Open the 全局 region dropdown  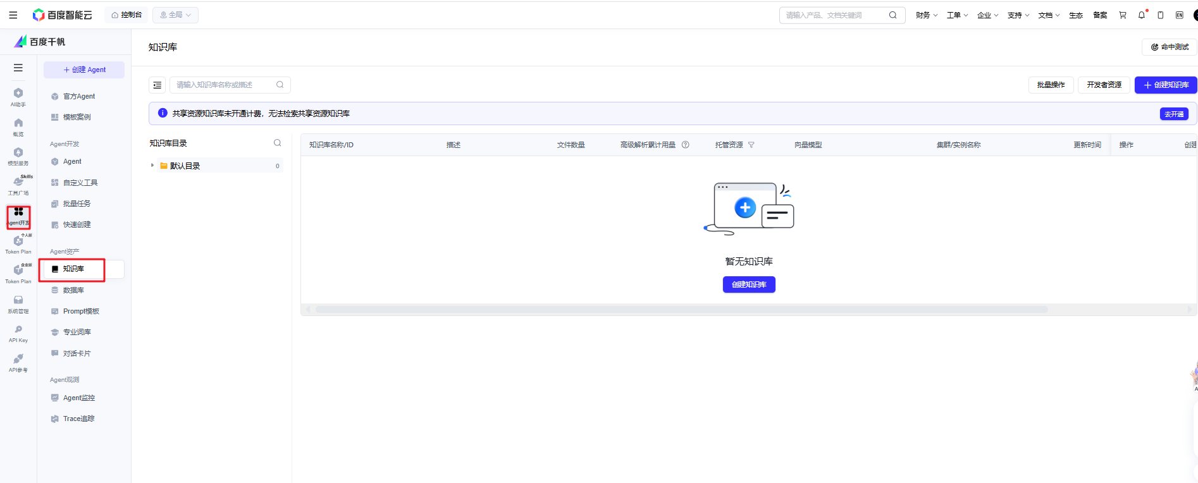(175, 15)
